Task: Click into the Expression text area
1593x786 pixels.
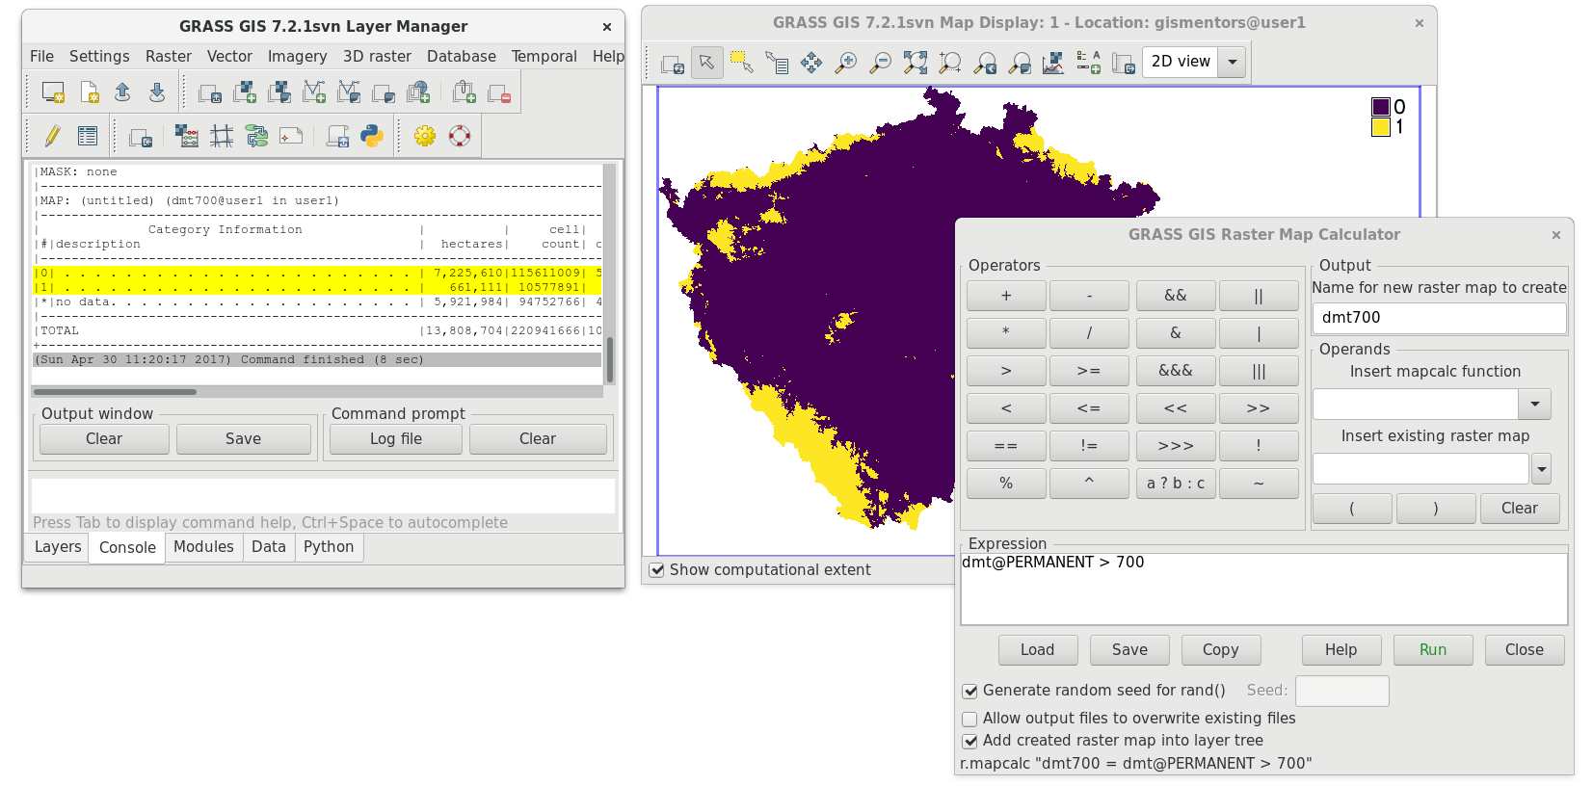Action: 1263,589
